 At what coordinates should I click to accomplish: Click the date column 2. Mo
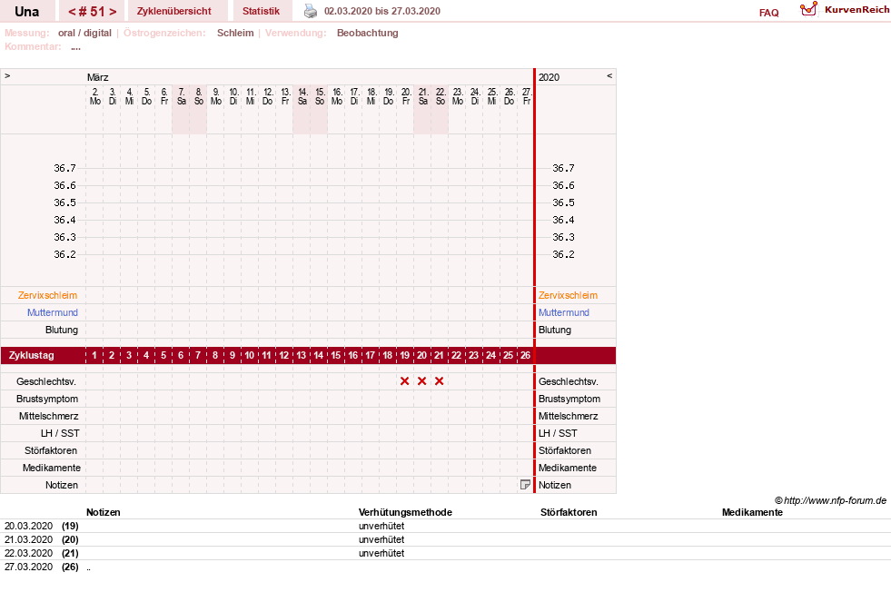(94, 96)
